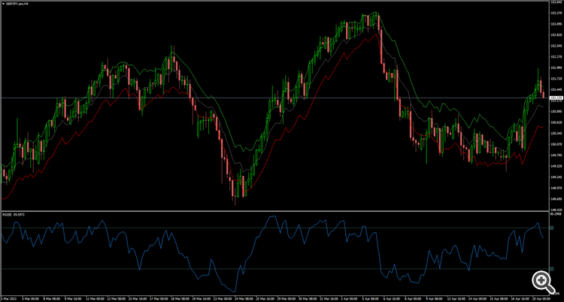Click the 153.370 price axis label

pos(556,13)
